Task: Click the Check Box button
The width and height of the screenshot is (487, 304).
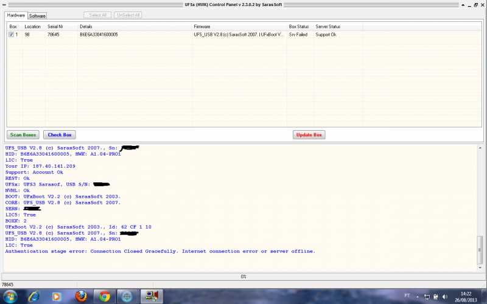Action: pos(60,134)
